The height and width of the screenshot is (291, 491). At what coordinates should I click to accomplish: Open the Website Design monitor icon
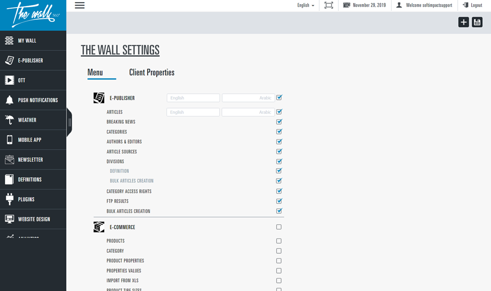9,219
